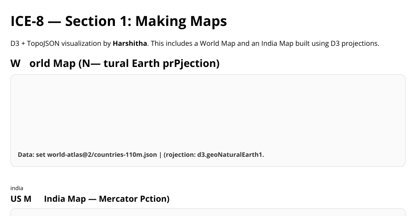Click the bold author name Harshitha
Viewport: 416px width, 216px height.
click(130, 43)
